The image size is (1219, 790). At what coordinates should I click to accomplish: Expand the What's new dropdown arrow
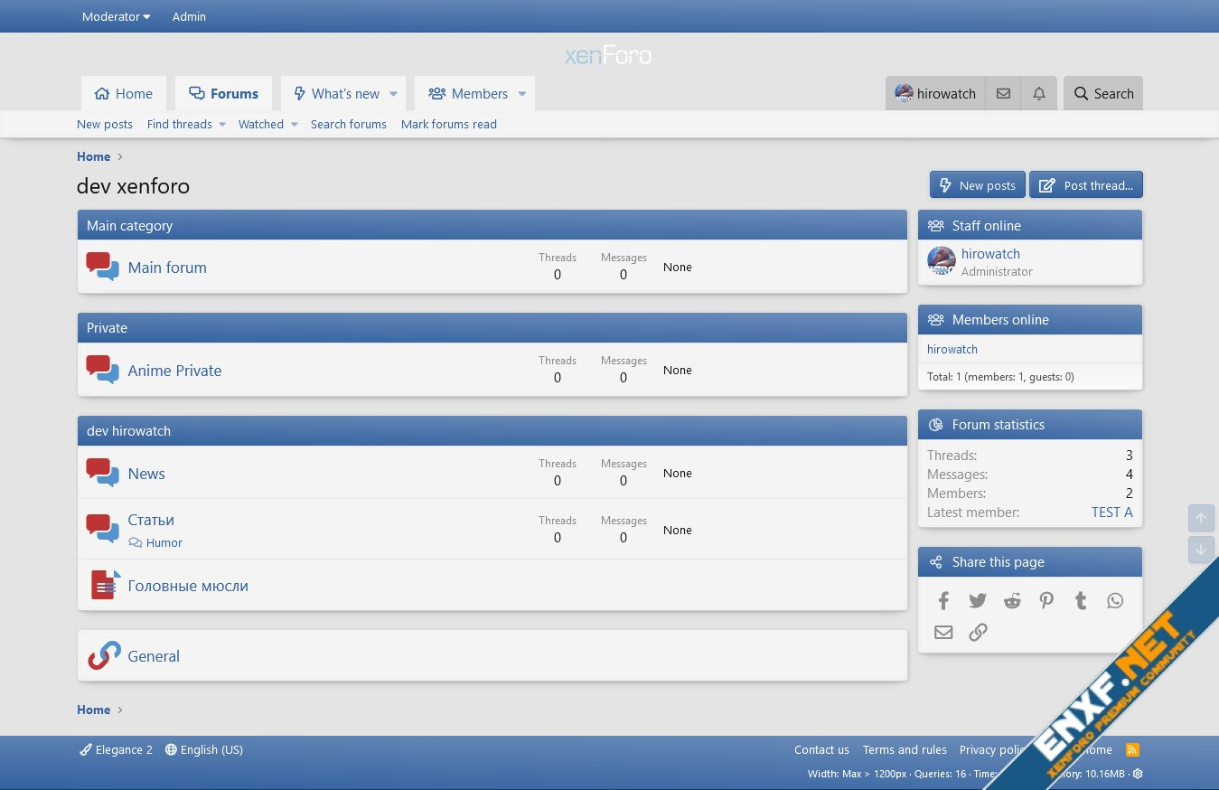point(393,94)
